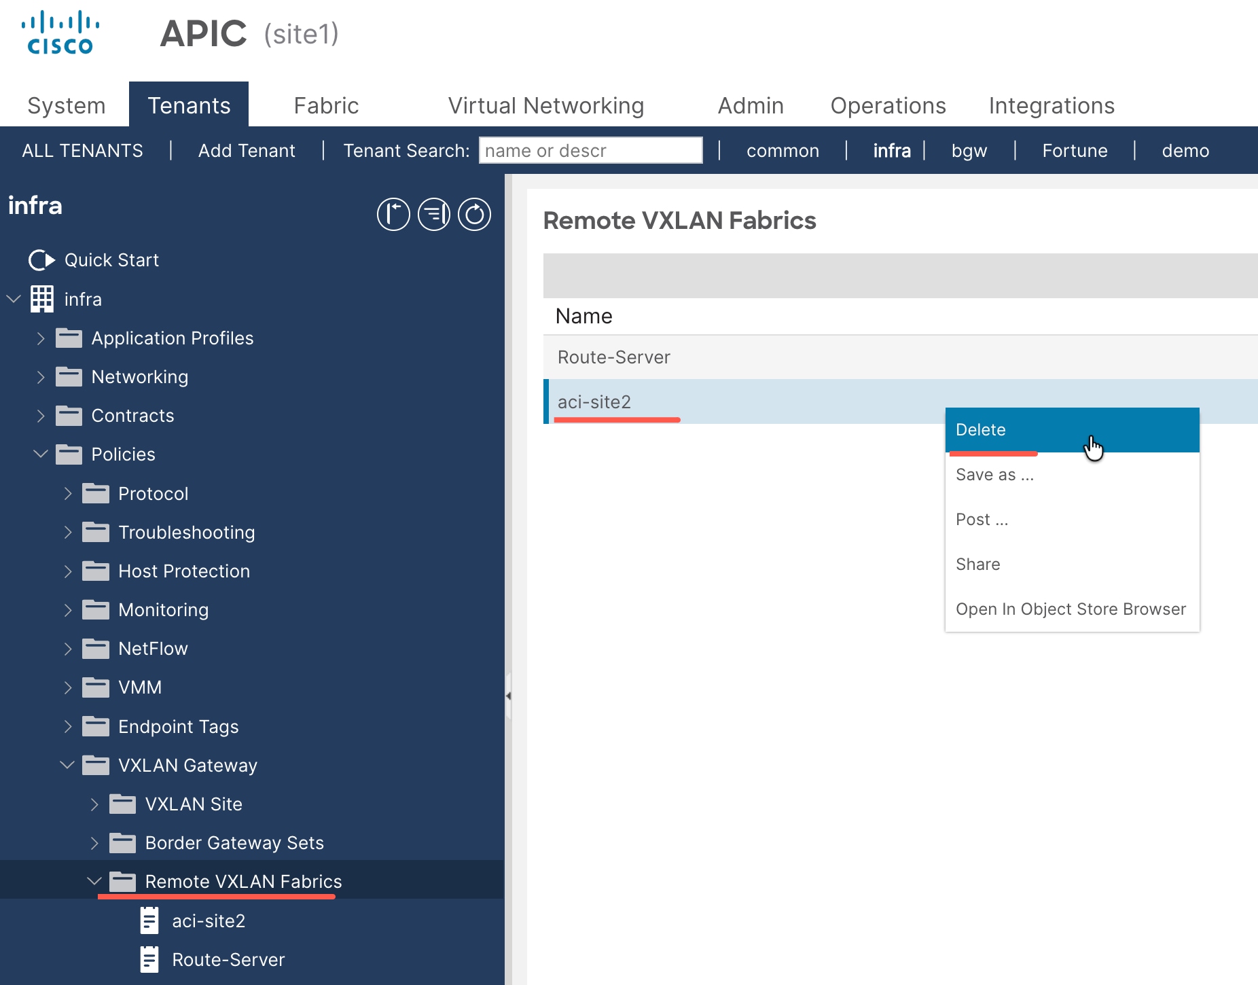Choose Share from the context menu
This screenshot has width=1258, height=985.
point(1072,565)
